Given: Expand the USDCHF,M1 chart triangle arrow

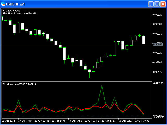Looking at the screenshot, I should click(x=4, y=10).
